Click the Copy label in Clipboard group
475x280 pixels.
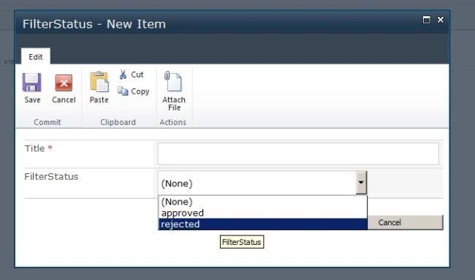(140, 91)
